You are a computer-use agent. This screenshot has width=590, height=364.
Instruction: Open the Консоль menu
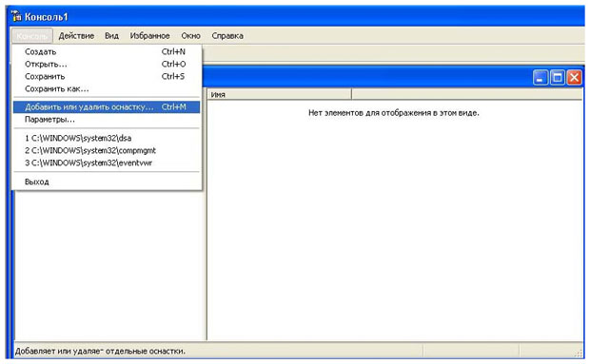(32, 36)
